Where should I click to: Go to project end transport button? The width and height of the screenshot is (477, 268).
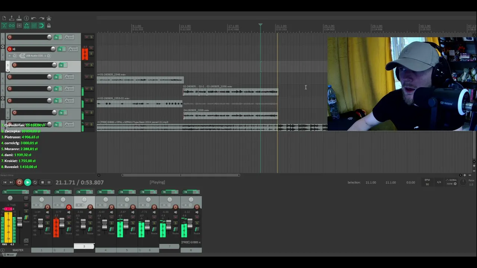(11, 182)
